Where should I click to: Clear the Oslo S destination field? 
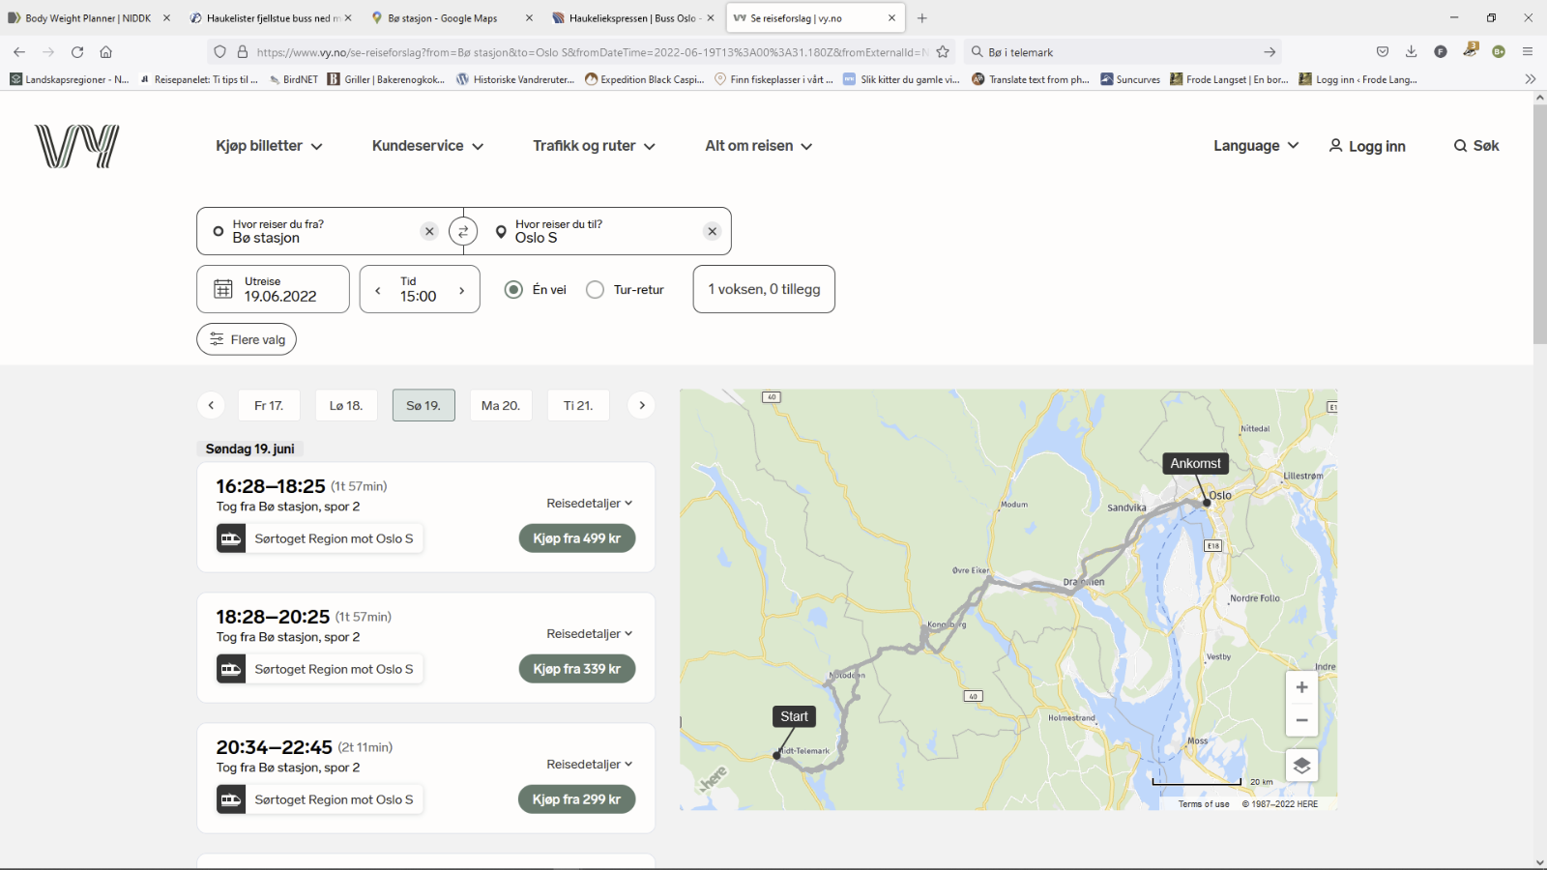pos(713,232)
